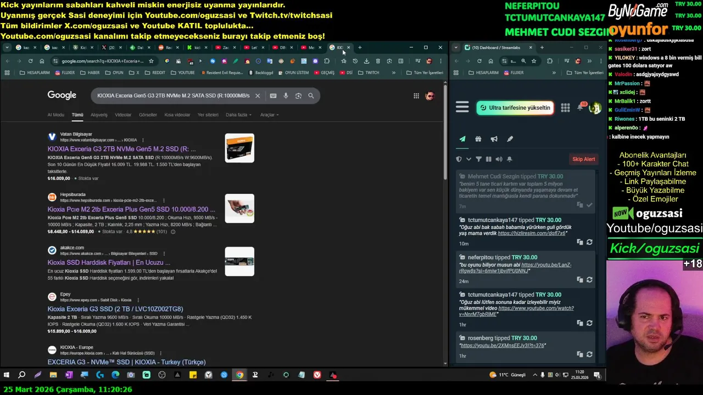Switch to the Görseller search tab
The image size is (703, 395).
pyautogui.click(x=148, y=115)
